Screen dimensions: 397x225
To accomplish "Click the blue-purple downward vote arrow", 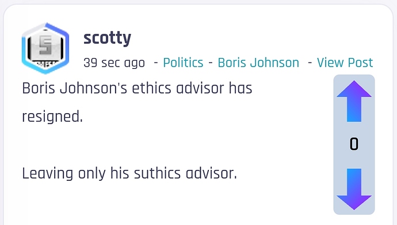I will [x=354, y=189].
